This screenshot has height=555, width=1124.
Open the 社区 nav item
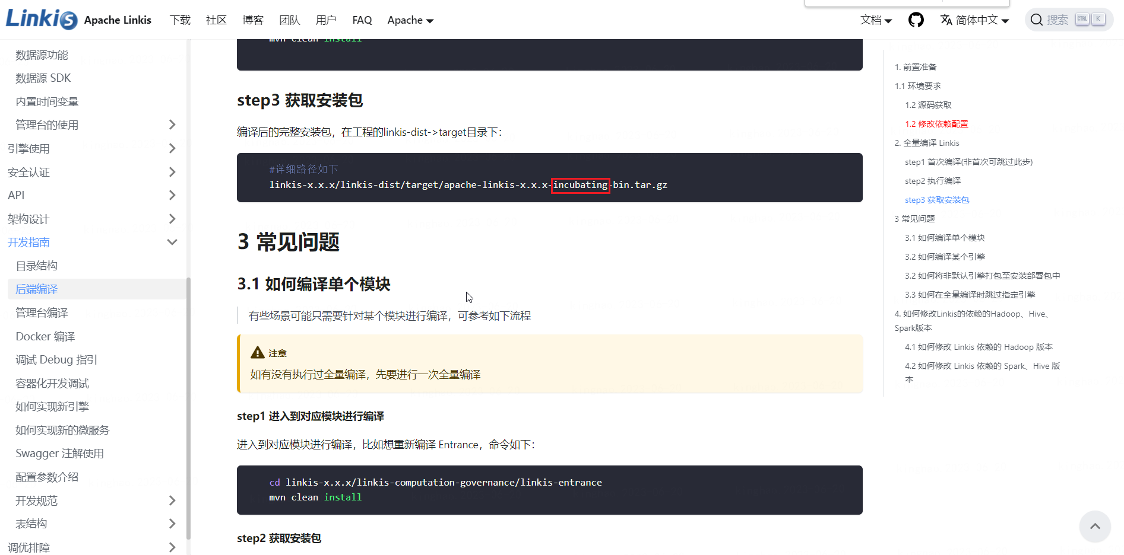[216, 20]
